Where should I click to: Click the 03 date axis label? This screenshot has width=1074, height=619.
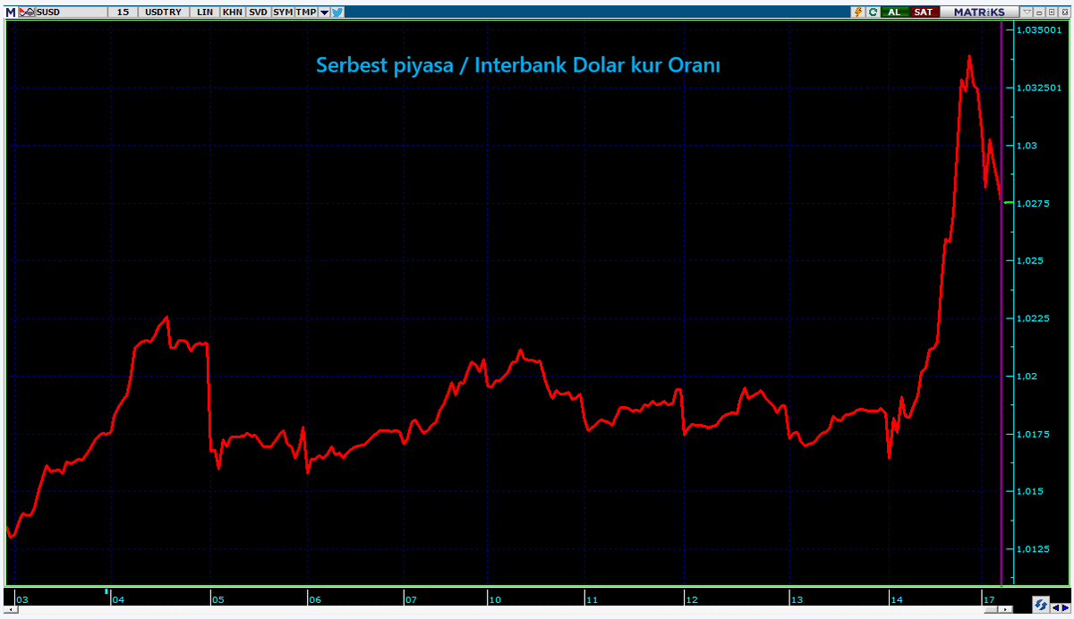pyautogui.click(x=22, y=599)
